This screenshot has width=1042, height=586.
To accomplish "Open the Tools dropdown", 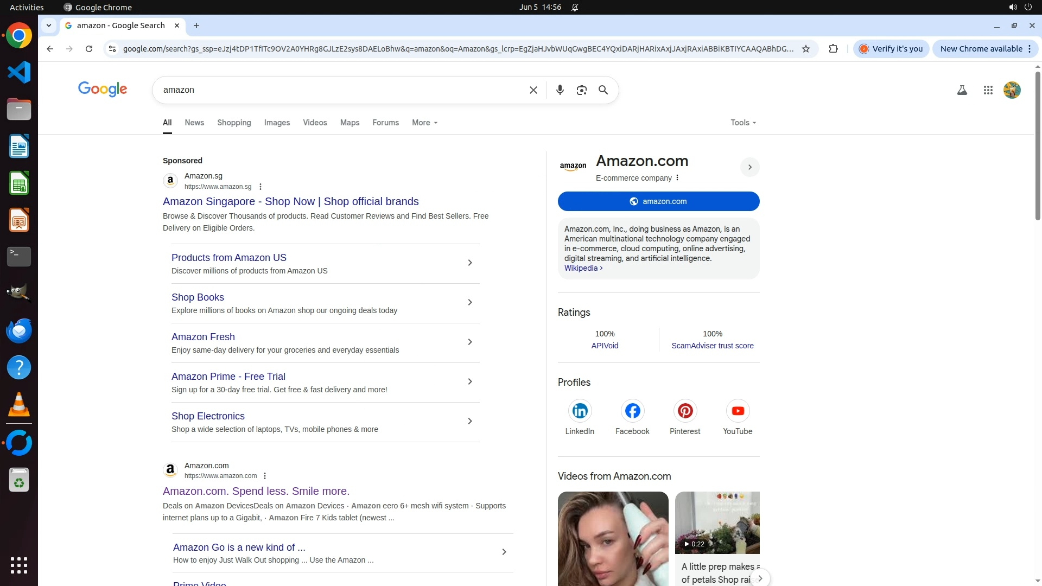I will (x=742, y=123).
